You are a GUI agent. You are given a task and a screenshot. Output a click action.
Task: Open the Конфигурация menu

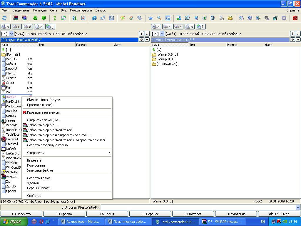(81, 10)
